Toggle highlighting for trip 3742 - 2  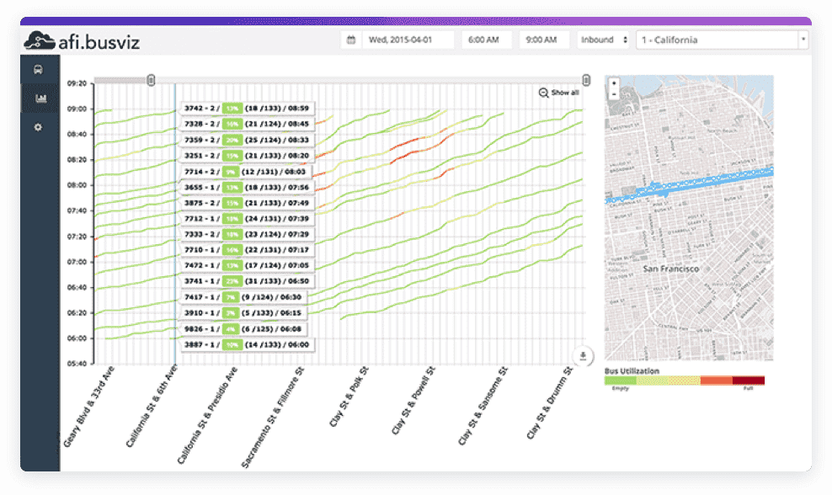click(200, 107)
